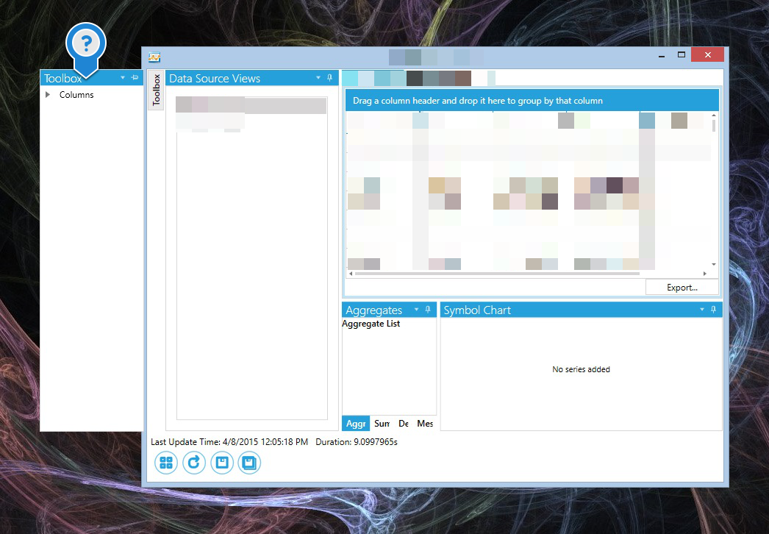Expand the Columns tree node triangle
This screenshot has height=534, width=769.
48,94
